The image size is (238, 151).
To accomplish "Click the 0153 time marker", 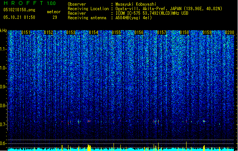I will coord(71,32).
